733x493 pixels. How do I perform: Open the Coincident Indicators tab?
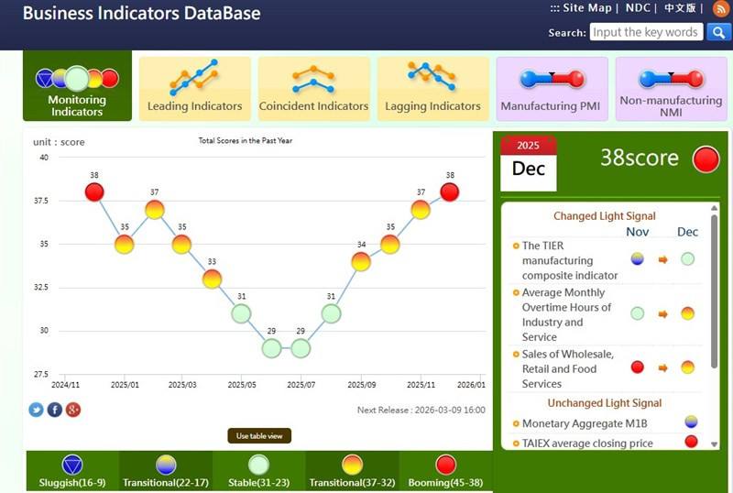tap(313, 89)
